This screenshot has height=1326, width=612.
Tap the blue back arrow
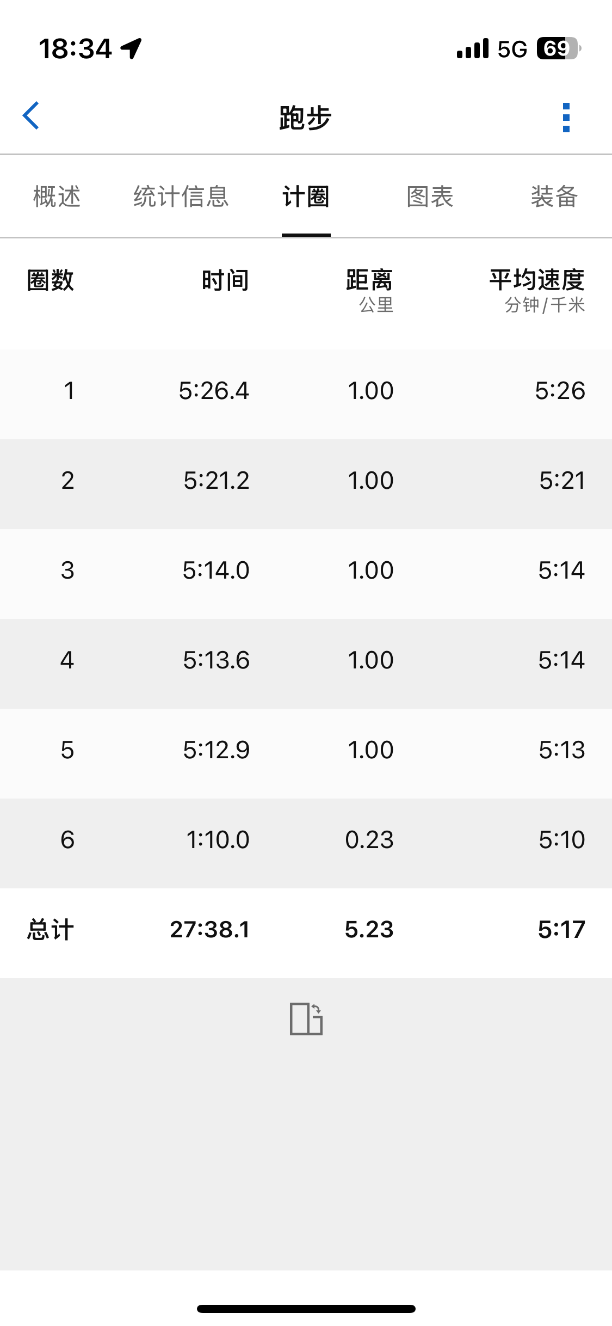click(31, 116)
